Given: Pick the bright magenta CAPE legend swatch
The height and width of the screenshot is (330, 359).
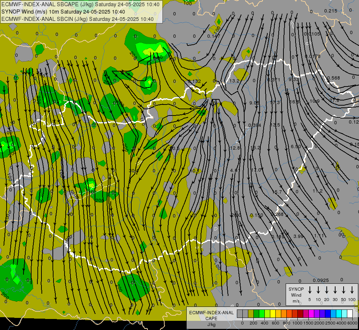Looking at the screenshot, I should click(x=311, y=313).
